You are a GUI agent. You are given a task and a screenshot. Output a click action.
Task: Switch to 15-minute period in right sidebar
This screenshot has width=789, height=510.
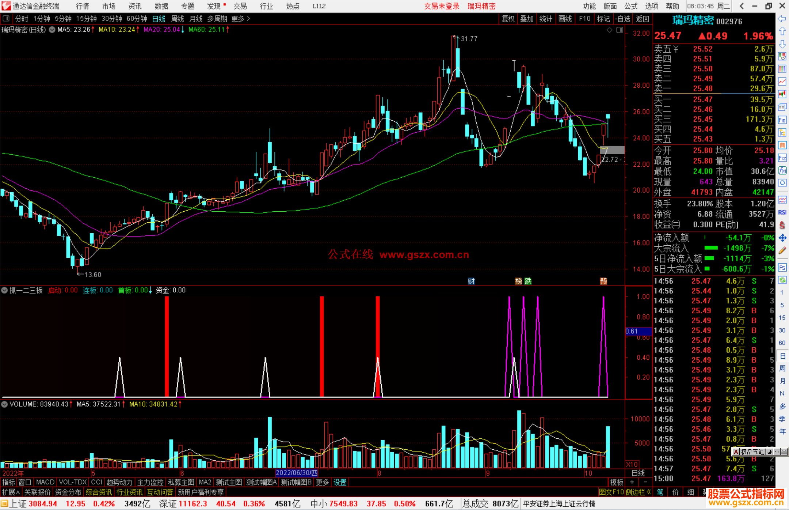[x=782, y=318]
